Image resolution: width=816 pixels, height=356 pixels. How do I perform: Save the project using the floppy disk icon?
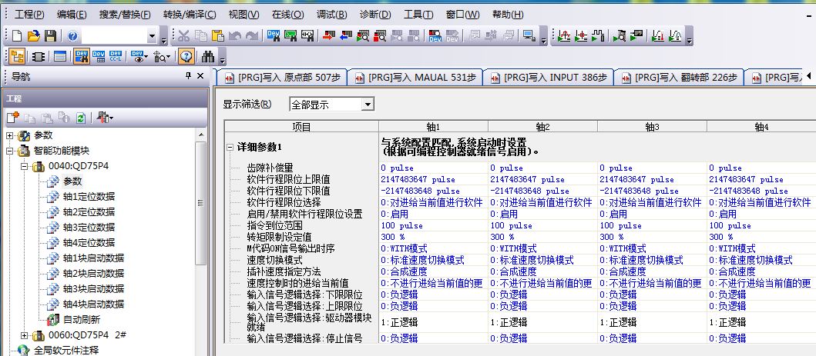pyautogui.click(x=49, y=35)
